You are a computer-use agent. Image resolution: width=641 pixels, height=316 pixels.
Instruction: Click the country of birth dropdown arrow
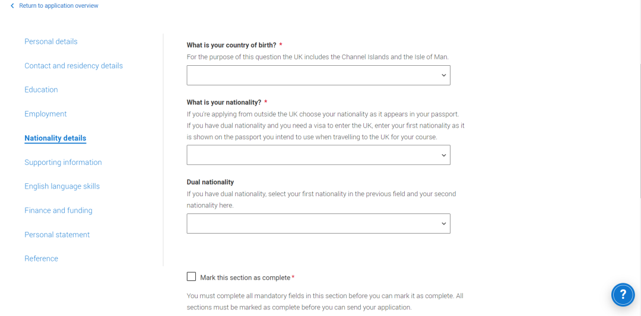coord(443,75)
